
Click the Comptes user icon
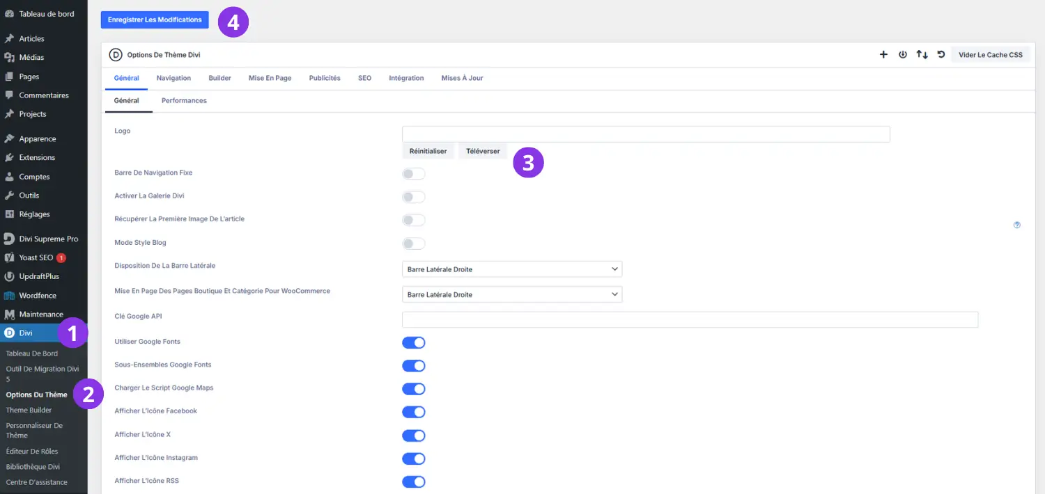pos(9,177)
